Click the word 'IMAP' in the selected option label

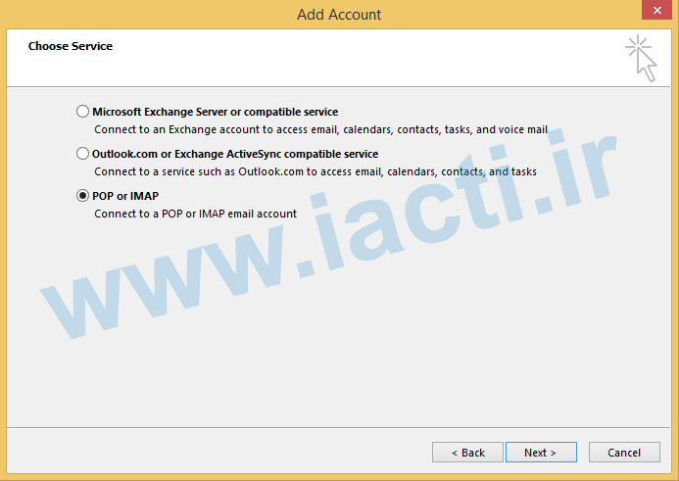pyautogui.click(x=144, y=196)
